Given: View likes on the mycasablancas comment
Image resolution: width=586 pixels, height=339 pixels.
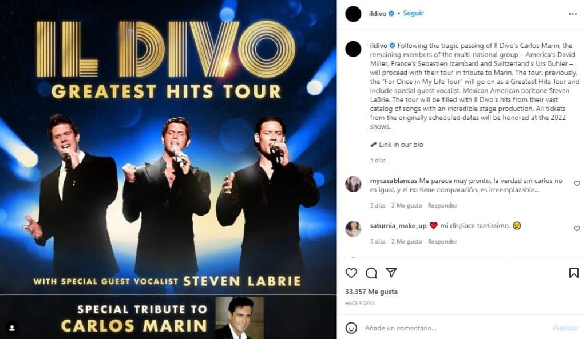Looking at the screenshot, I should point(406,205).
